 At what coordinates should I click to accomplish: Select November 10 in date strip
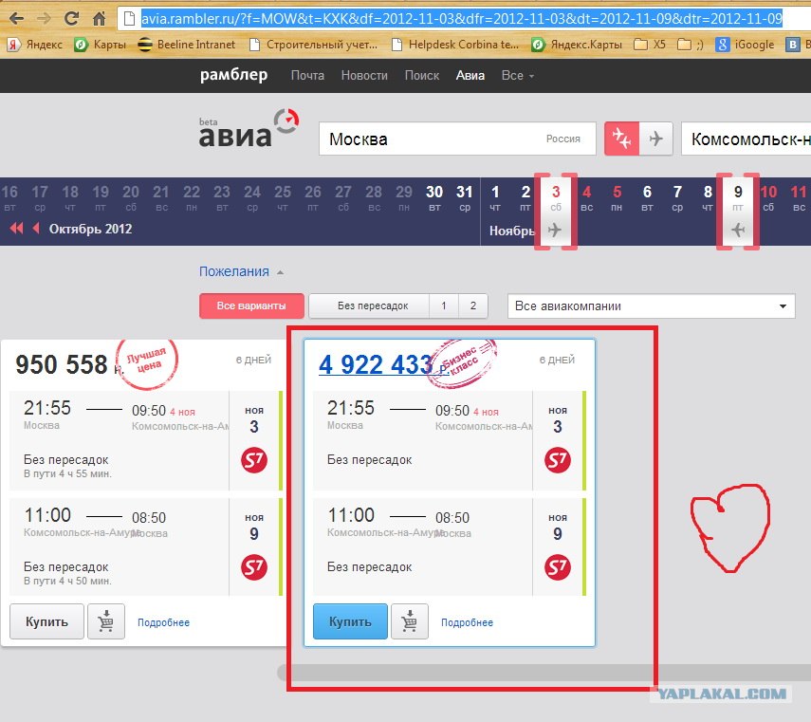768,198
